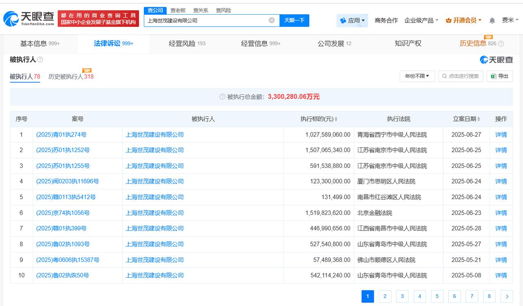Sort by 执行标的(元) column arrows

point(336,119)
